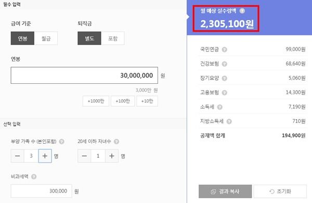The height and width of the screenshot is (203, 312).
Task: Click the 선택 입력 section heading
Action: click(x=12, y=124)
